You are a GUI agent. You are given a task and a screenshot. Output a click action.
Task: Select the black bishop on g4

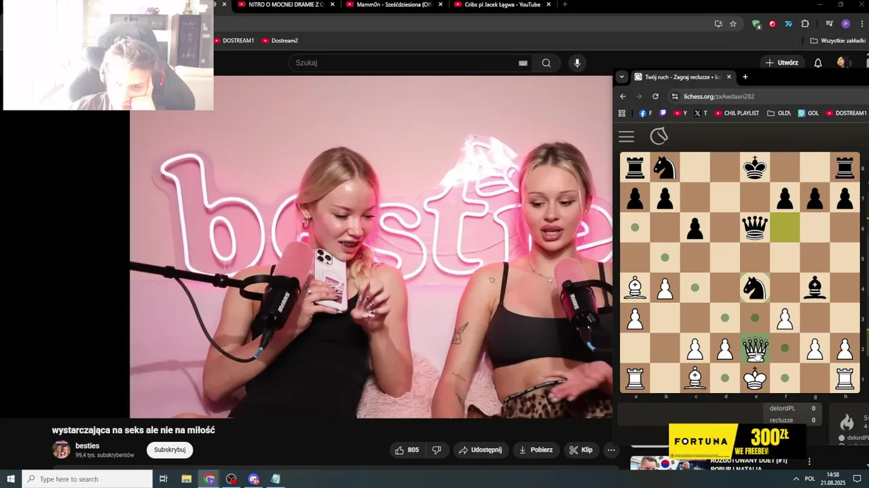point(815,288)
